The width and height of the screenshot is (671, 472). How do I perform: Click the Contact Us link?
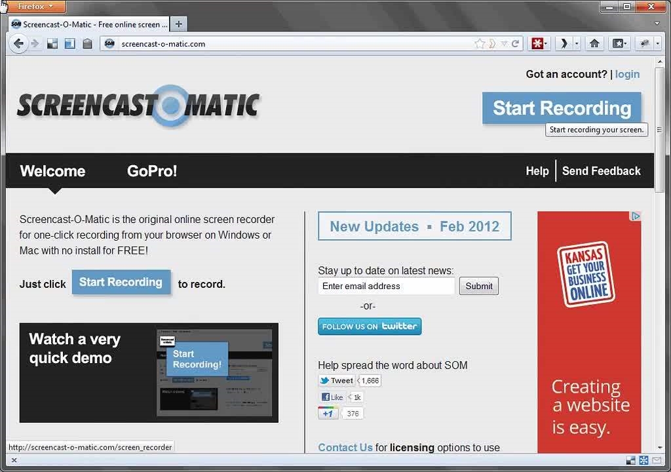(x=345, y=448)
